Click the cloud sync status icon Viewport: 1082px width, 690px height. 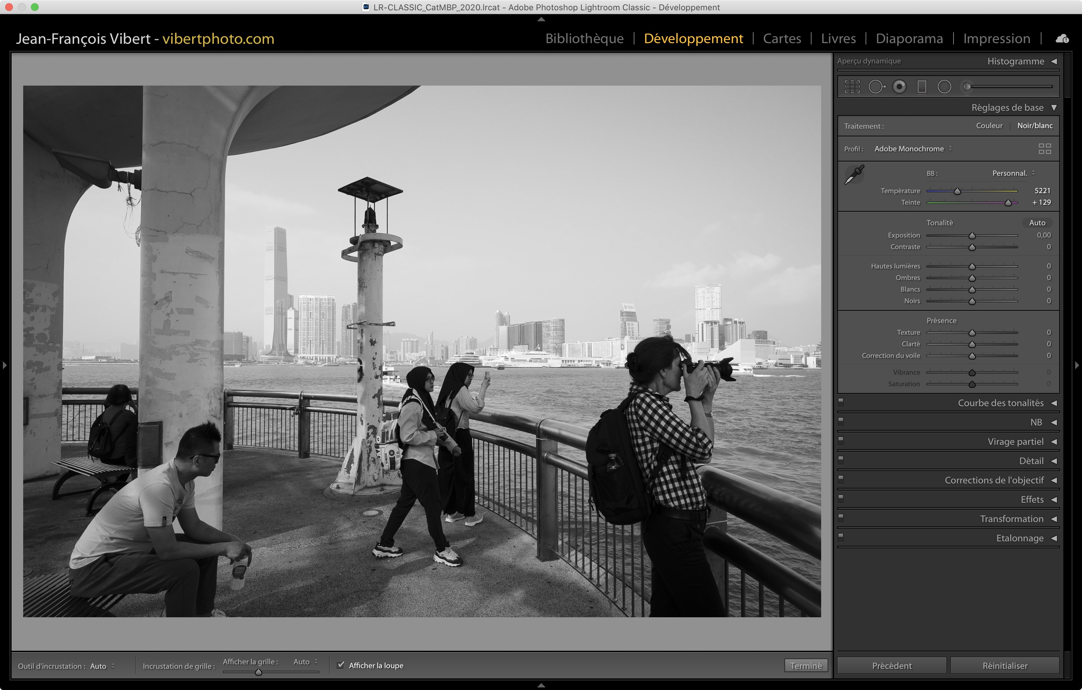pyautogui.click(x=1062, y=39)
